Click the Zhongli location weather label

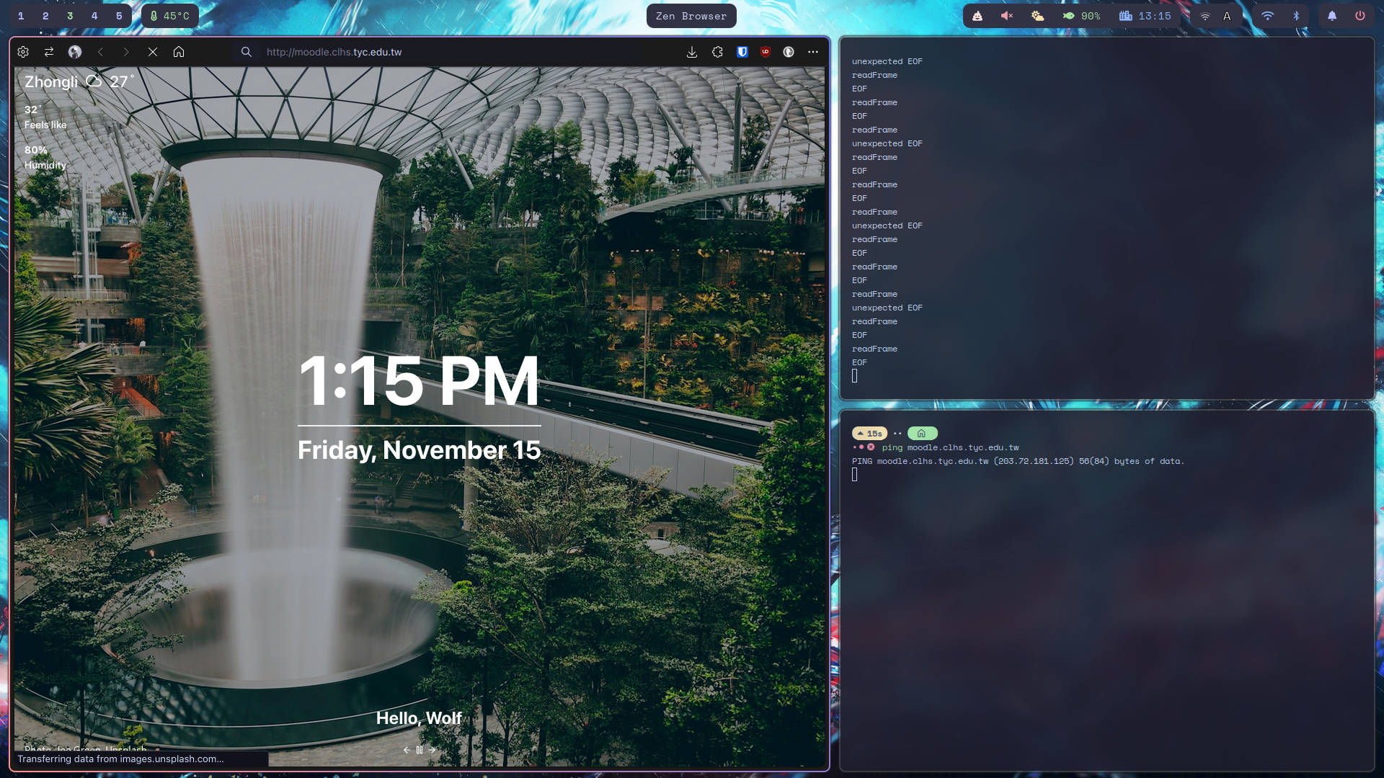tap(51, 82)
